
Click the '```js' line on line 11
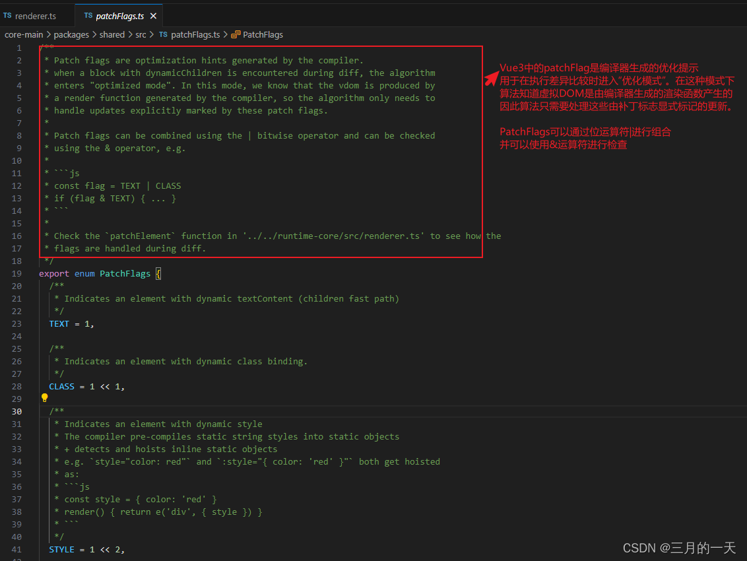tap(62, 173)
